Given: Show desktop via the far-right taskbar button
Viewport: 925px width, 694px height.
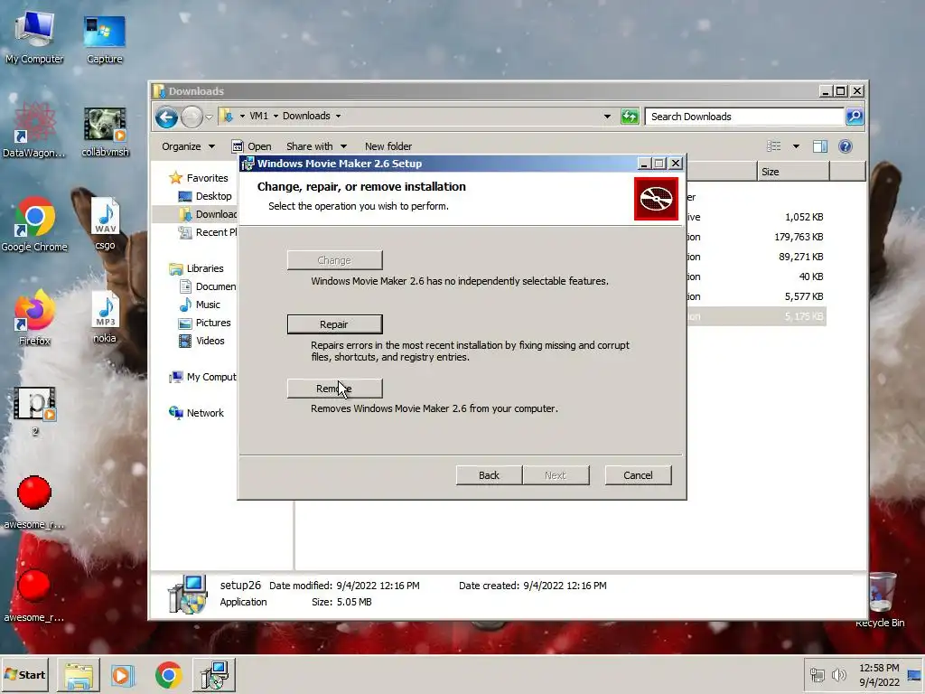Looking at the screenshot, I should [915, 674].
